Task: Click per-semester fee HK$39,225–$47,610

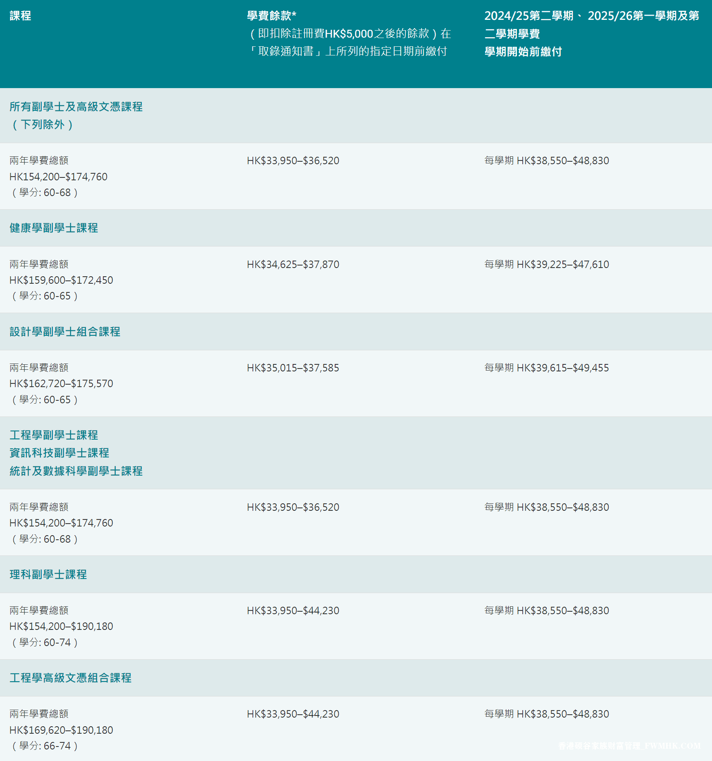Action: point(563,264)
